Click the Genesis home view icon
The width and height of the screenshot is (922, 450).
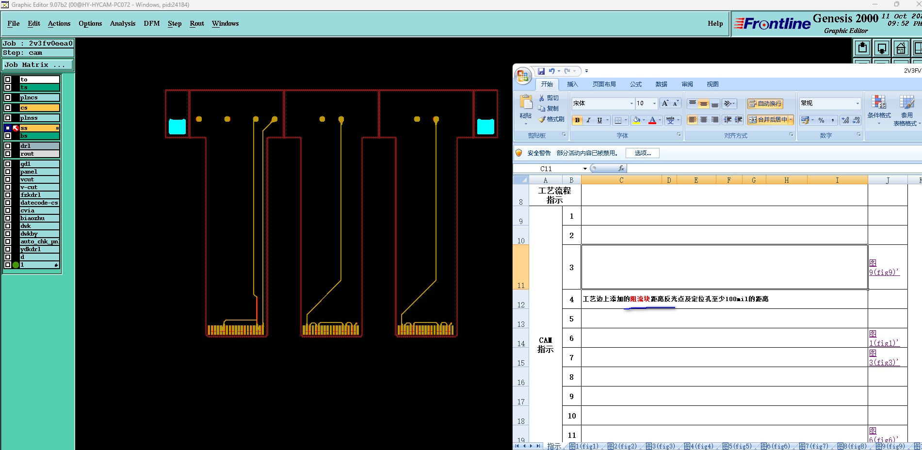point(901,48)
